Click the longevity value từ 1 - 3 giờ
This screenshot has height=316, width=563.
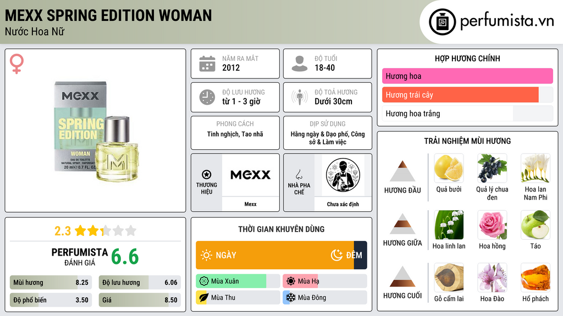tap(241, 101)
